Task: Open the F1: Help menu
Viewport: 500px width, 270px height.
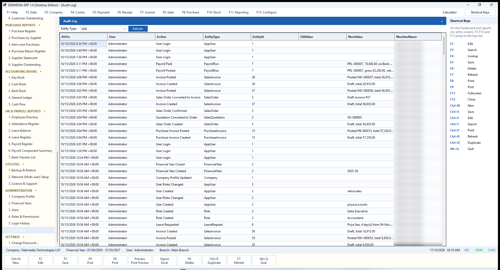Action: [12, 12]
